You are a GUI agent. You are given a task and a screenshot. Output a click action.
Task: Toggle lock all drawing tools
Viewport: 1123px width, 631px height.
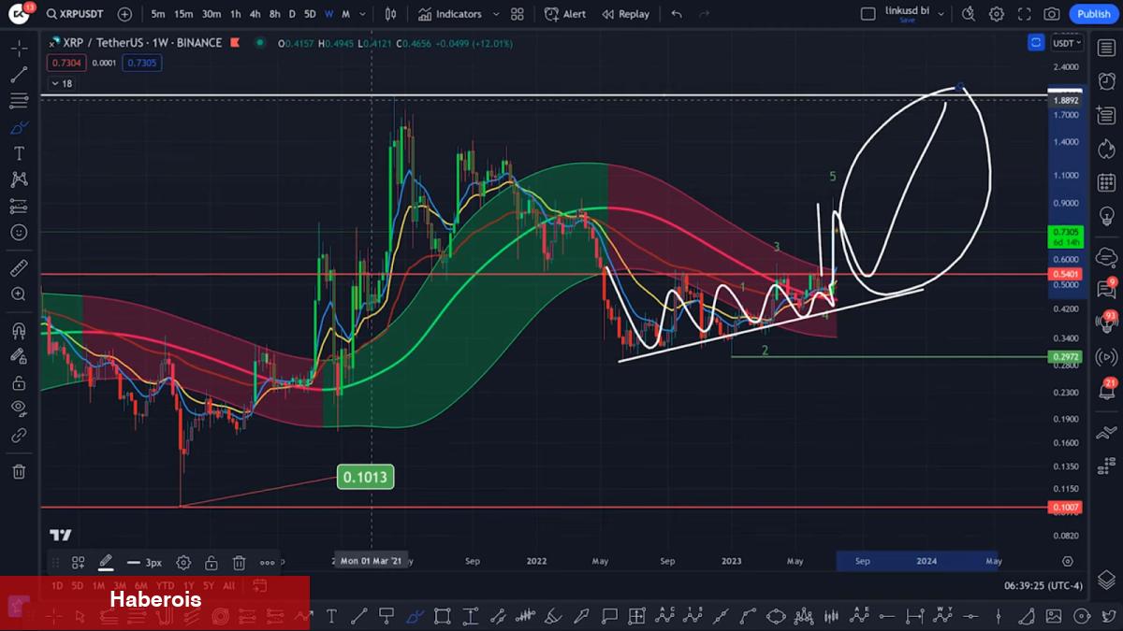(19, 382)
